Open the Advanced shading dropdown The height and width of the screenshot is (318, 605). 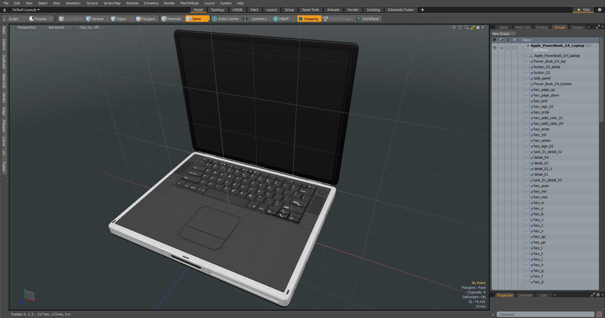tap(56, 28)
